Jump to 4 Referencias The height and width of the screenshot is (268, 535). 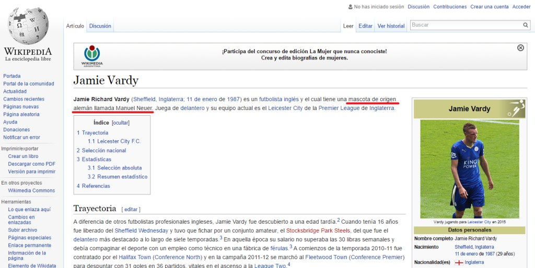[x=94, y=186]
